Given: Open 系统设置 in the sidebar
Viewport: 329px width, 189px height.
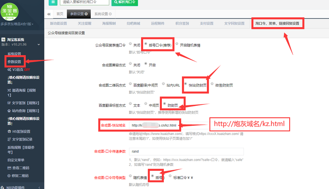Looking at the screenshot, I should (x=14, y=54).
